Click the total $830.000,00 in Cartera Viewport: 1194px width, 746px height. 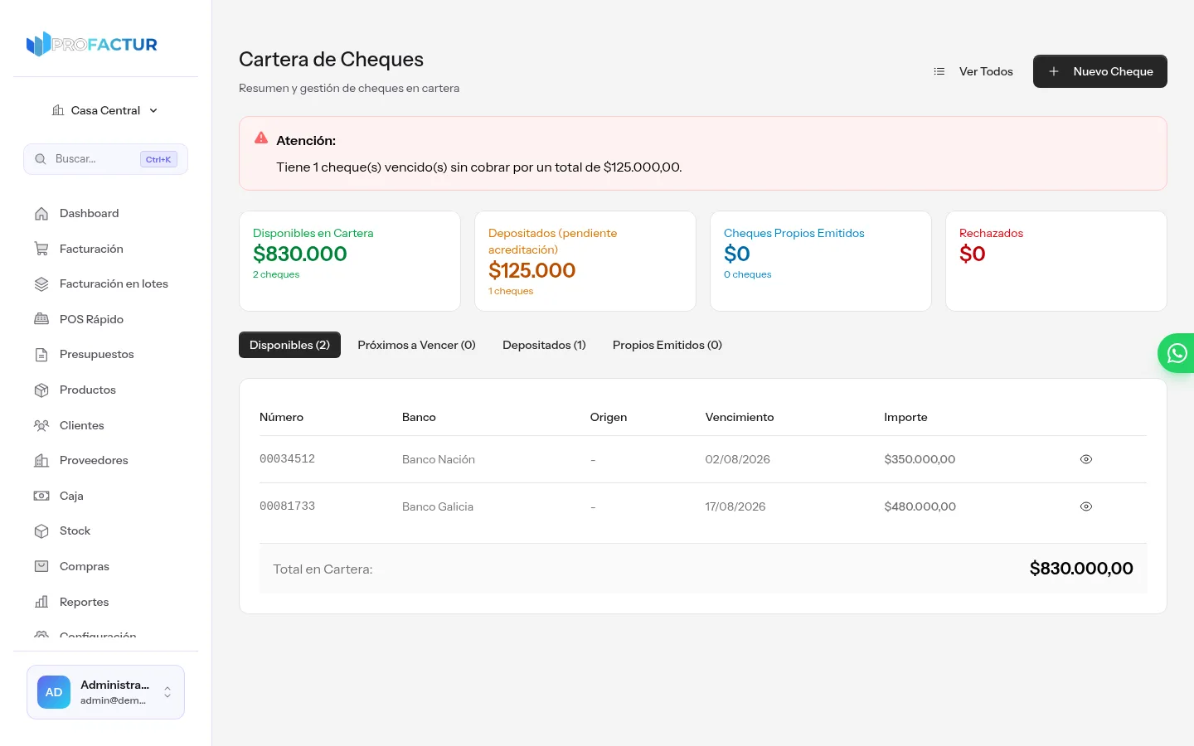pyautogui.click(x=1081, y=569)
